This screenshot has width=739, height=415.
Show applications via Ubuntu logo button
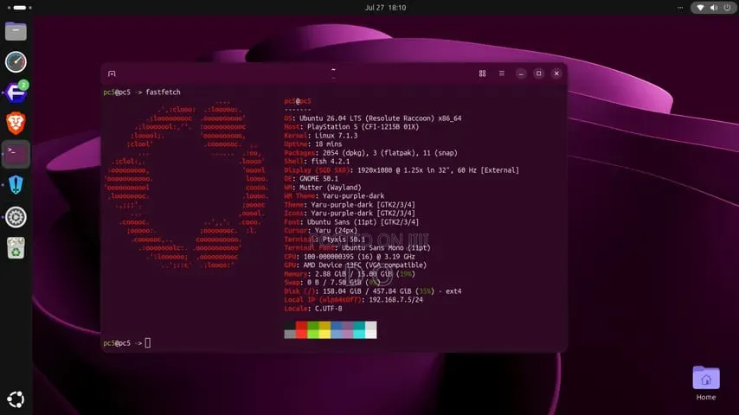16,399
